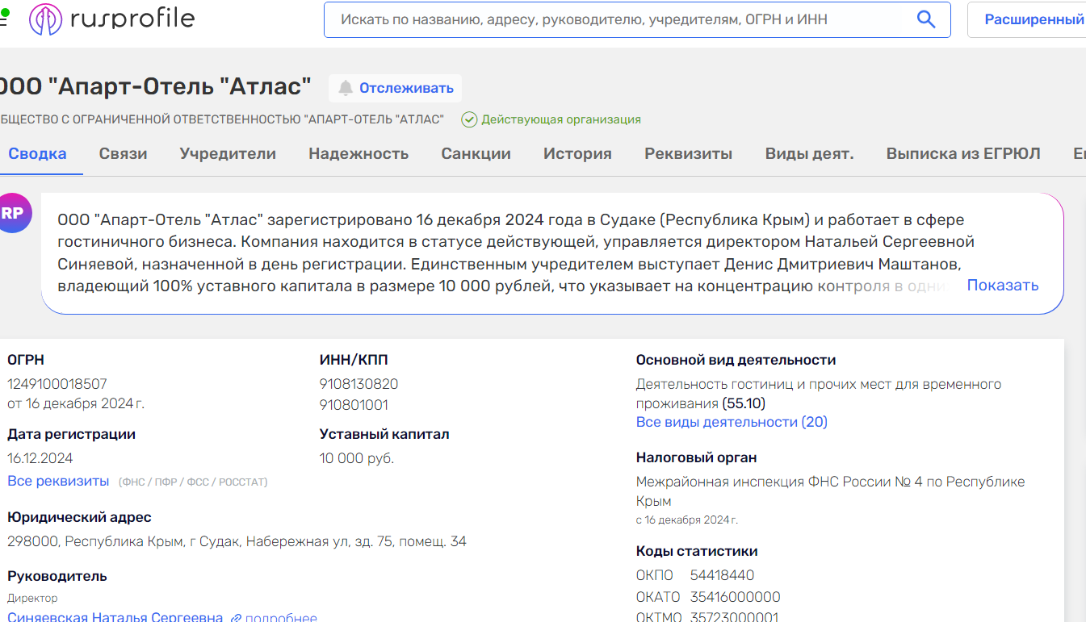
Task: Click the circular RP avatar icon
Action: 15,212
